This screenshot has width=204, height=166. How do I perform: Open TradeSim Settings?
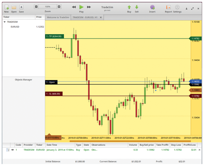(x=177, y=9)
